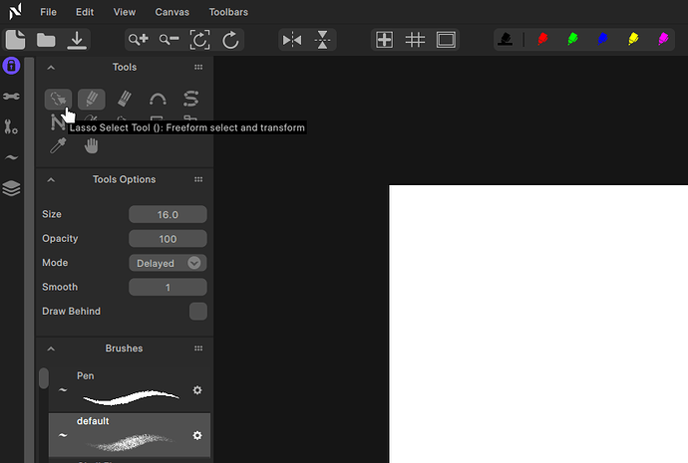Open the layers stack sidebar icon
Image resolution: width=688 pixels, height=463 pixels.
pyautogui.click(x=11, y=188)
